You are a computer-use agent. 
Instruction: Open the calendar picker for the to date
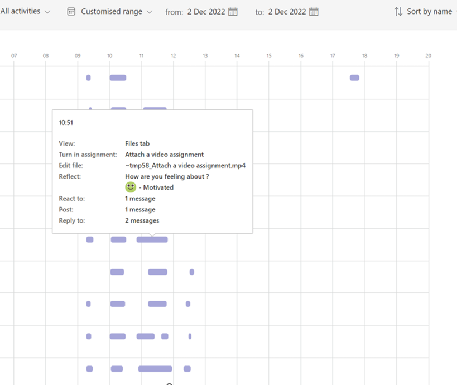pos(314,12)
